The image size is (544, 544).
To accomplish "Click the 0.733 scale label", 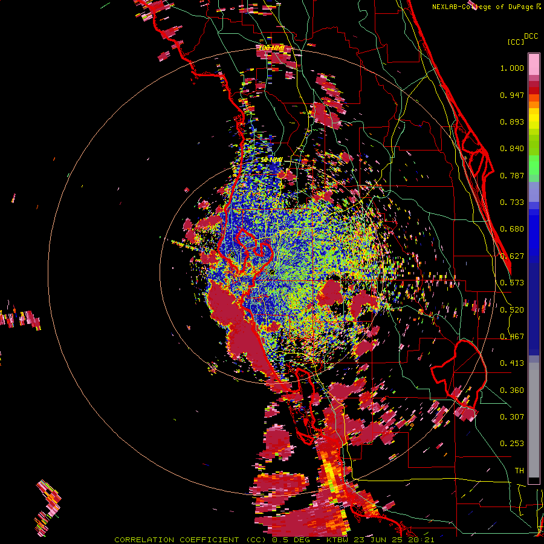I will [512, 202].
